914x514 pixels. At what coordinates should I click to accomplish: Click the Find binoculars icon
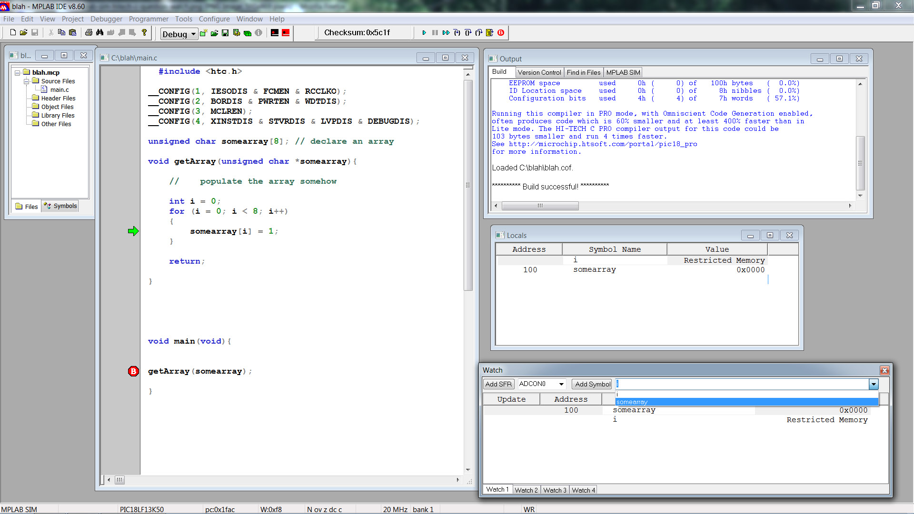99,32
